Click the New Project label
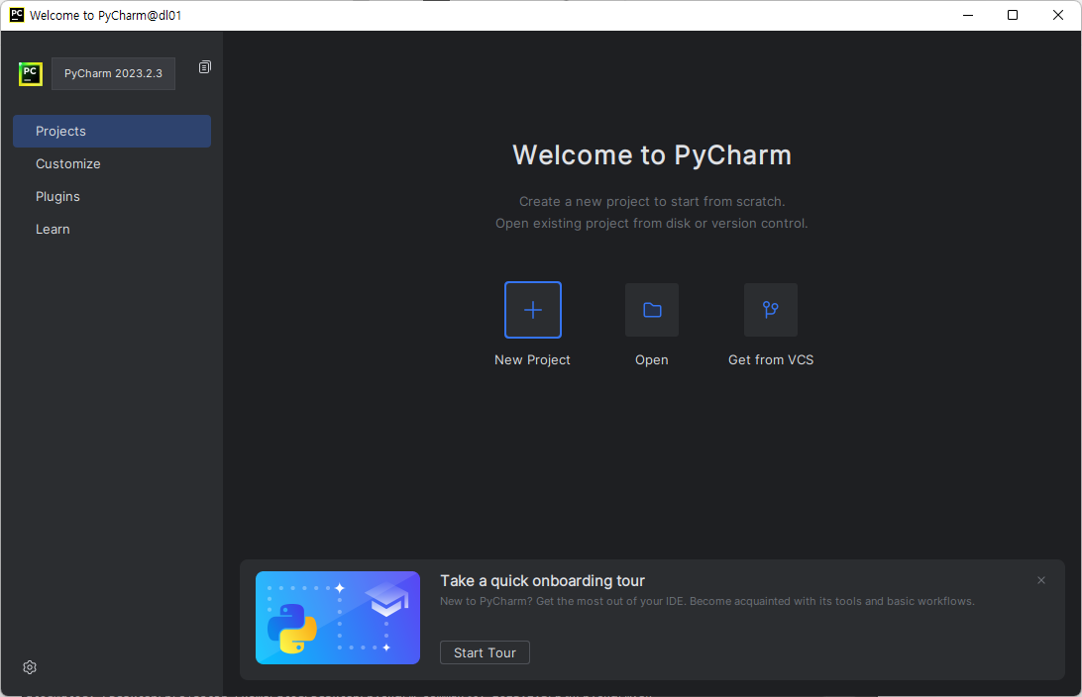Image resolution: width=1082 pixels, height=697 pixels. [x=532, y=359]
